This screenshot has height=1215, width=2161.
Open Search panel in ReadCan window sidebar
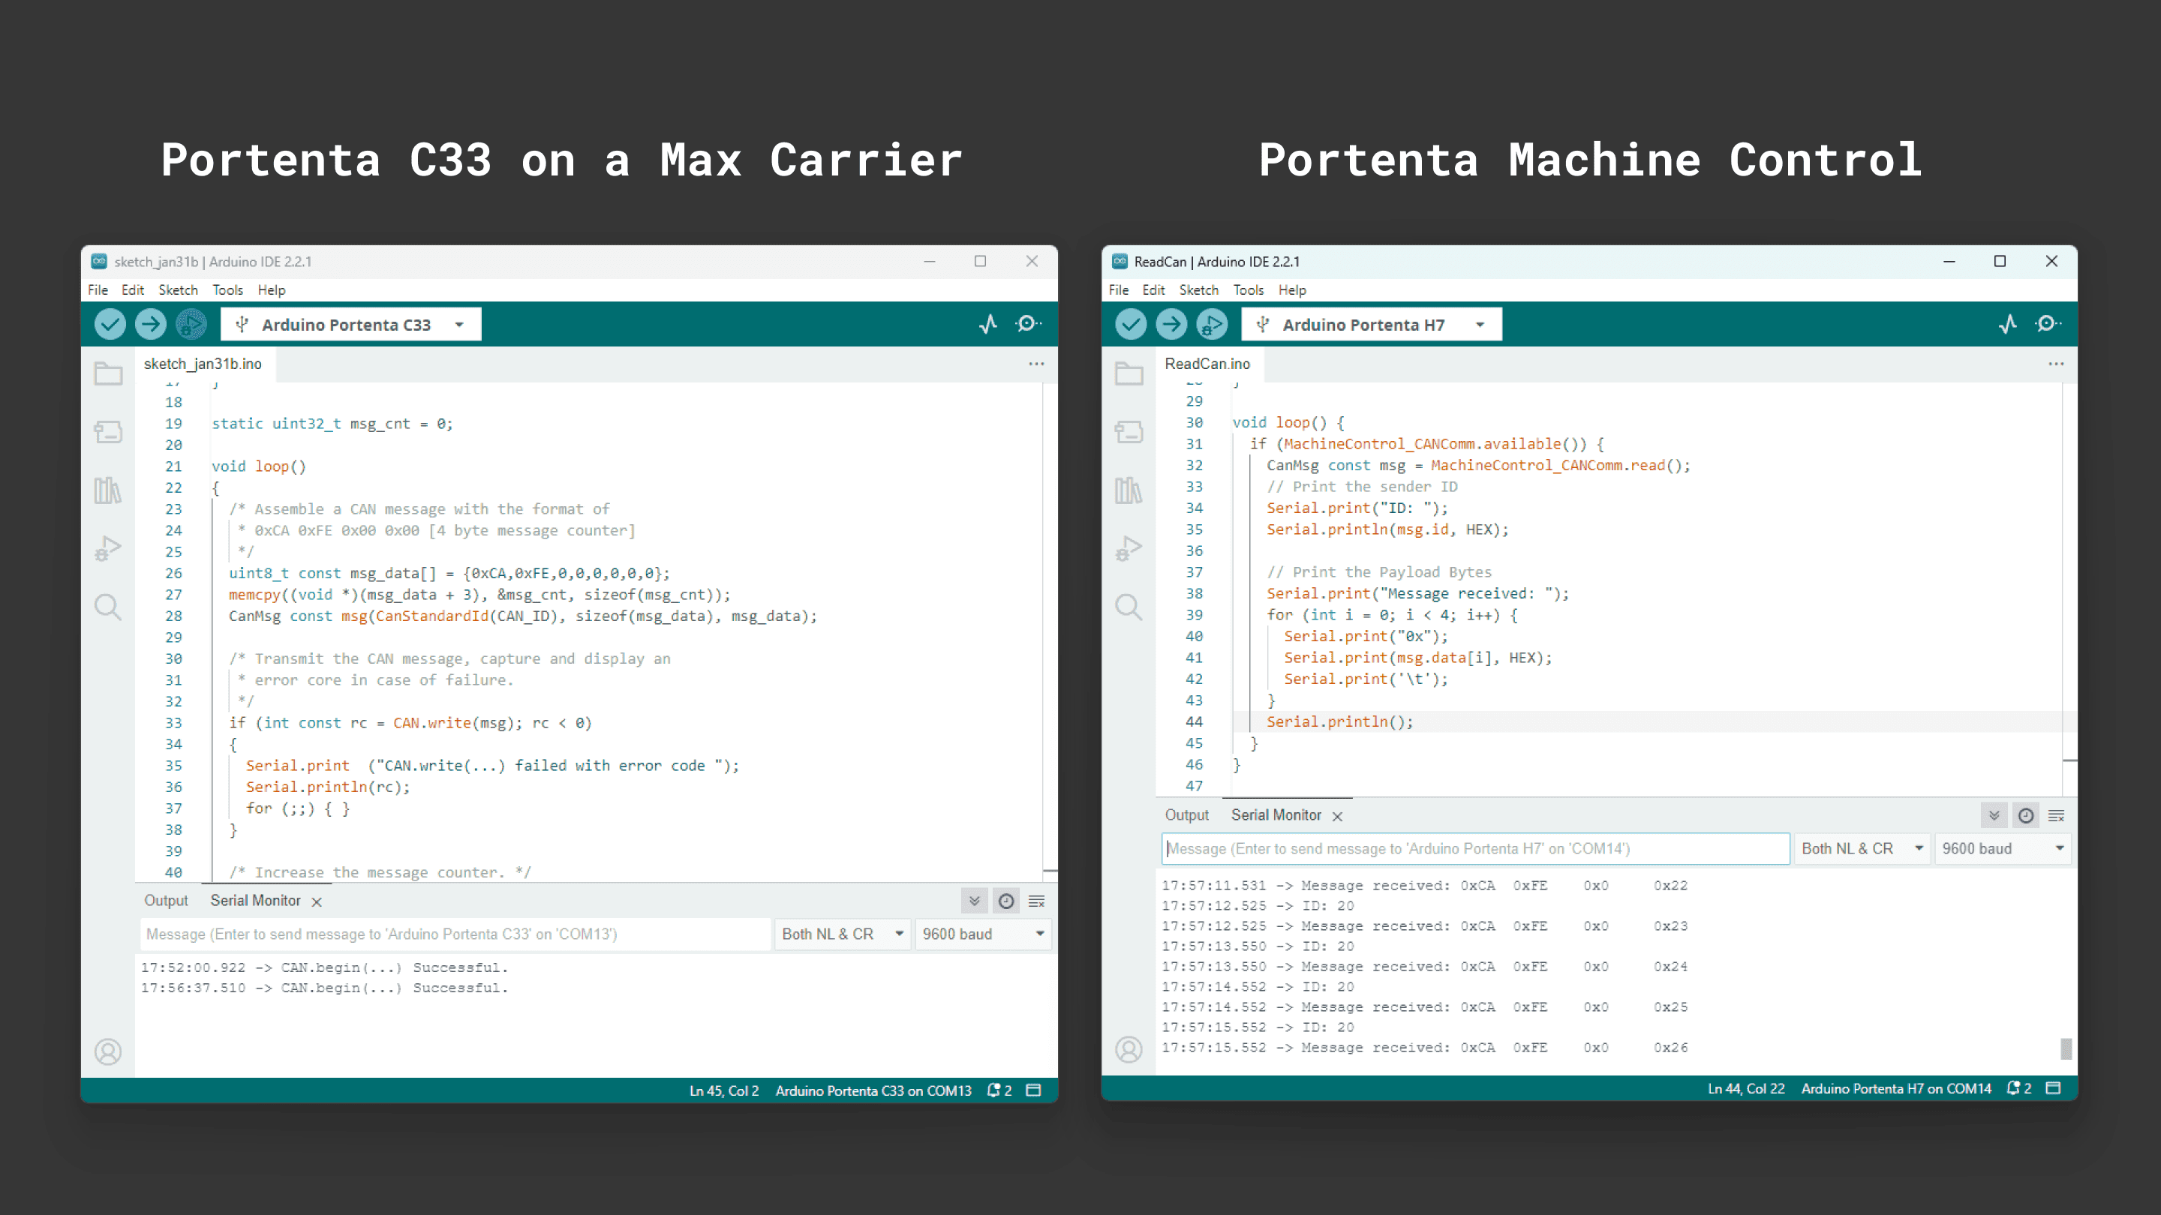(1129, 606)
